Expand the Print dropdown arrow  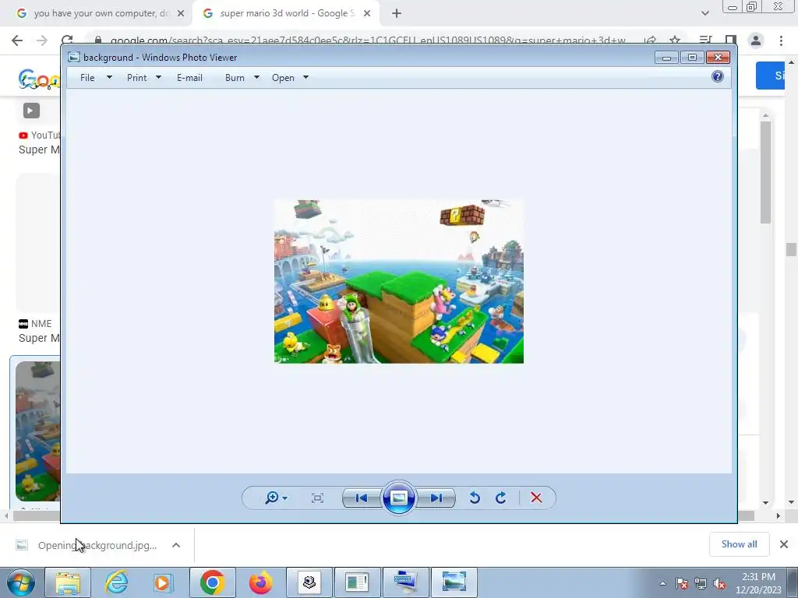point(158,77)
